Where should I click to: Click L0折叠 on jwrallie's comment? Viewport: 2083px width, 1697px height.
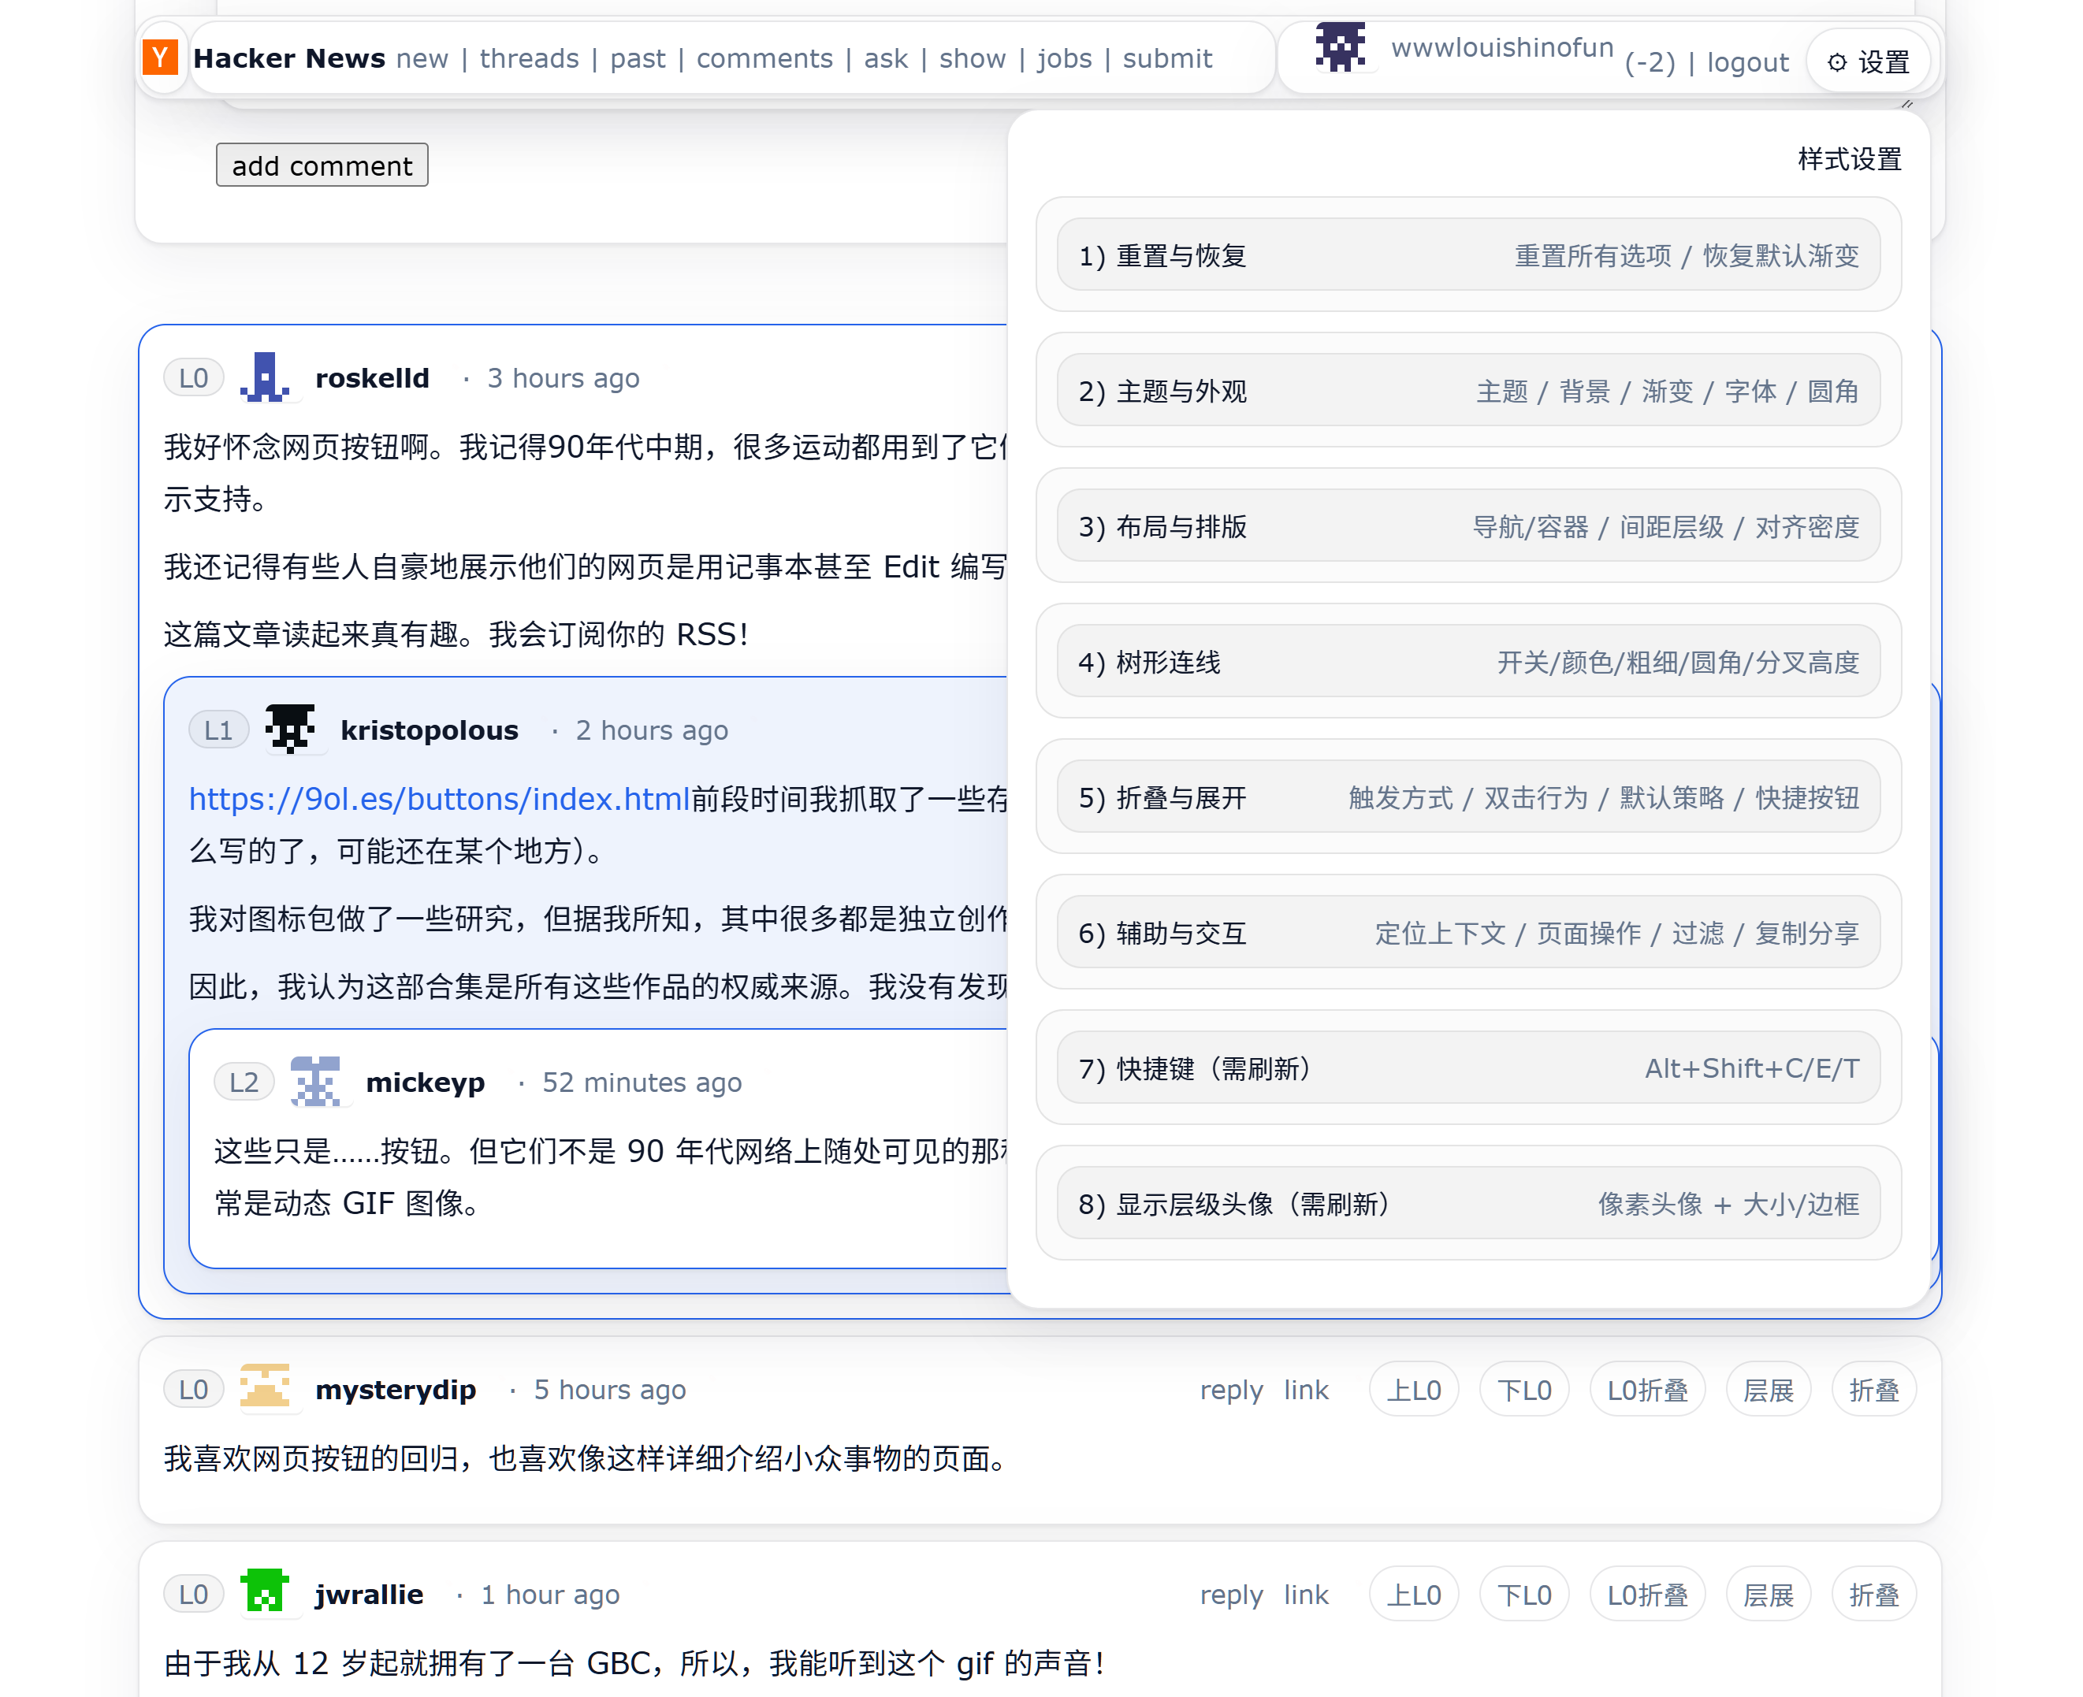pyautogui.click(x=1647, y=1595)
